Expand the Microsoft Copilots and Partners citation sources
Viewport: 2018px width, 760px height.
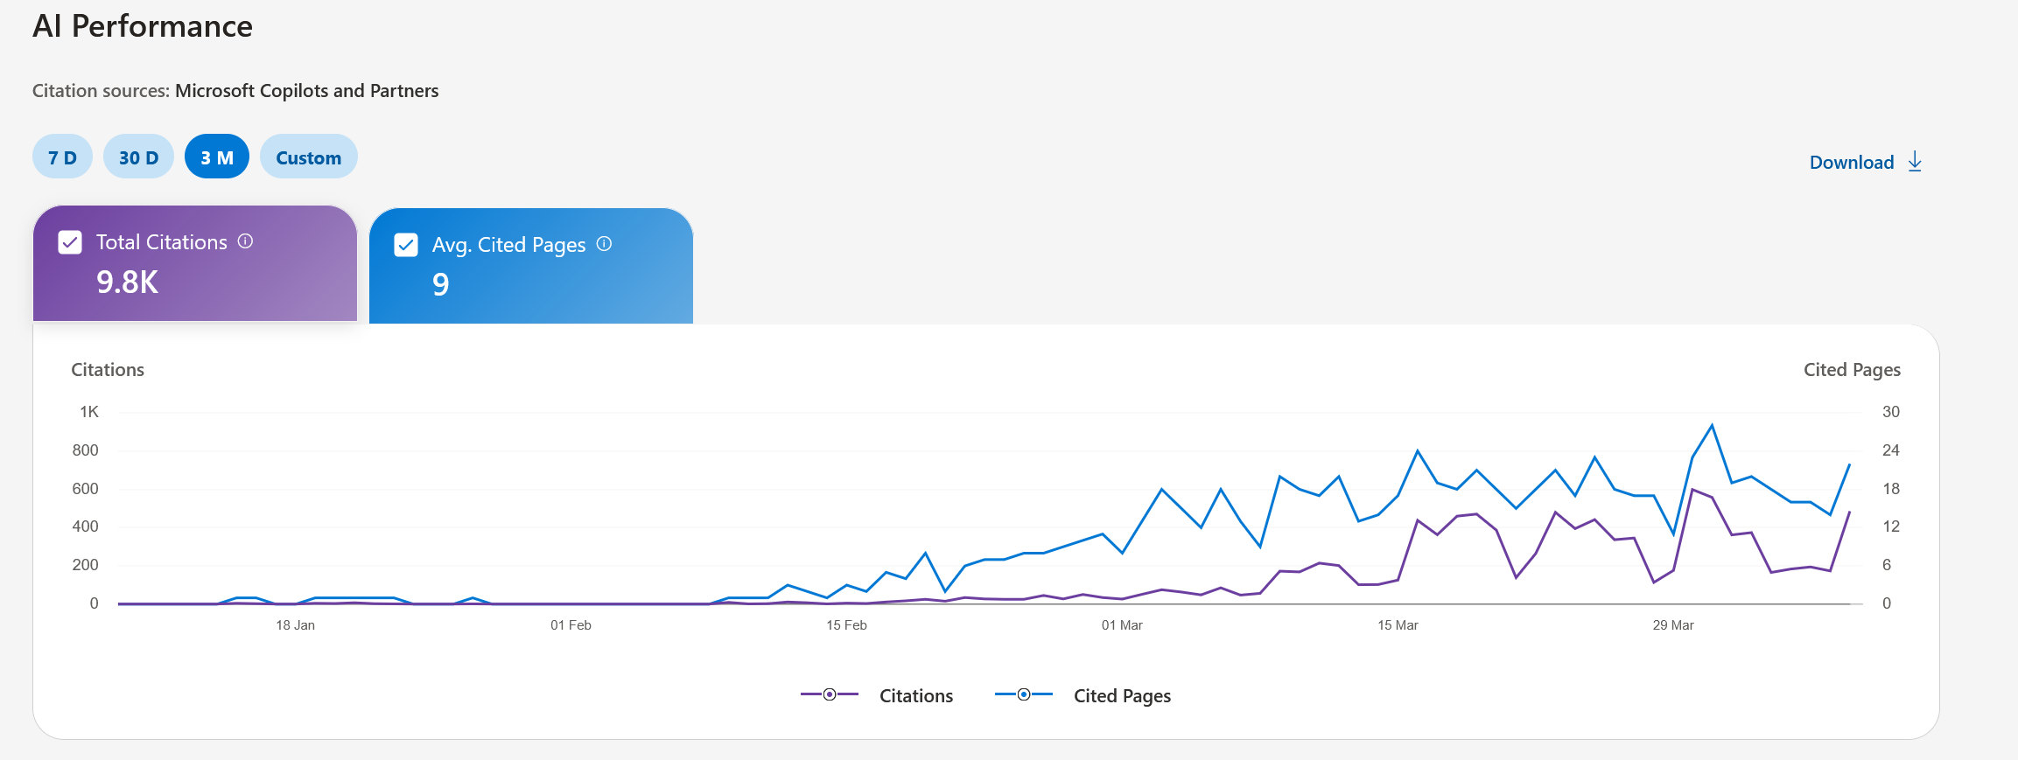[x=307, y=90]
